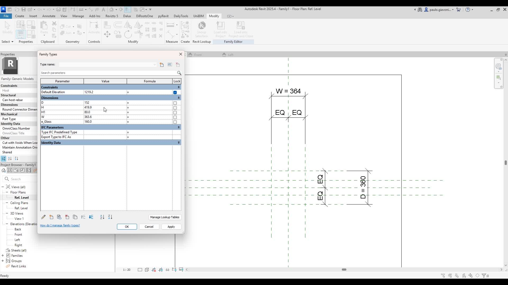Viewport: 508px width, 285px height.
Task: Check the lock box for parameter W
Action: [x=175, y=117]
